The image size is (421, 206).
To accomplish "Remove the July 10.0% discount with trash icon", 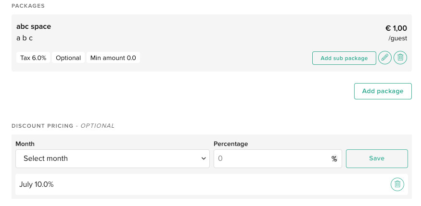I will 397,184.
